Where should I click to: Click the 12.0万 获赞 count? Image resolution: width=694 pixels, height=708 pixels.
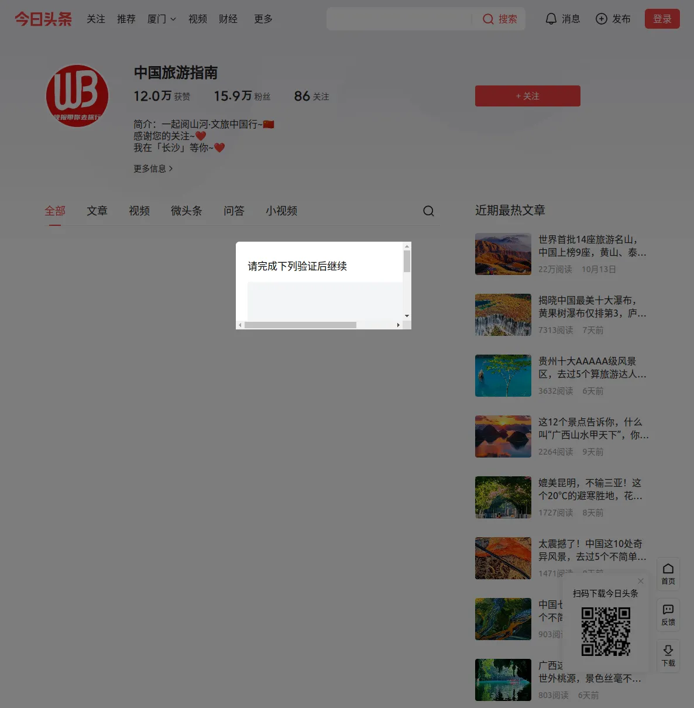(x=162, y=96)
